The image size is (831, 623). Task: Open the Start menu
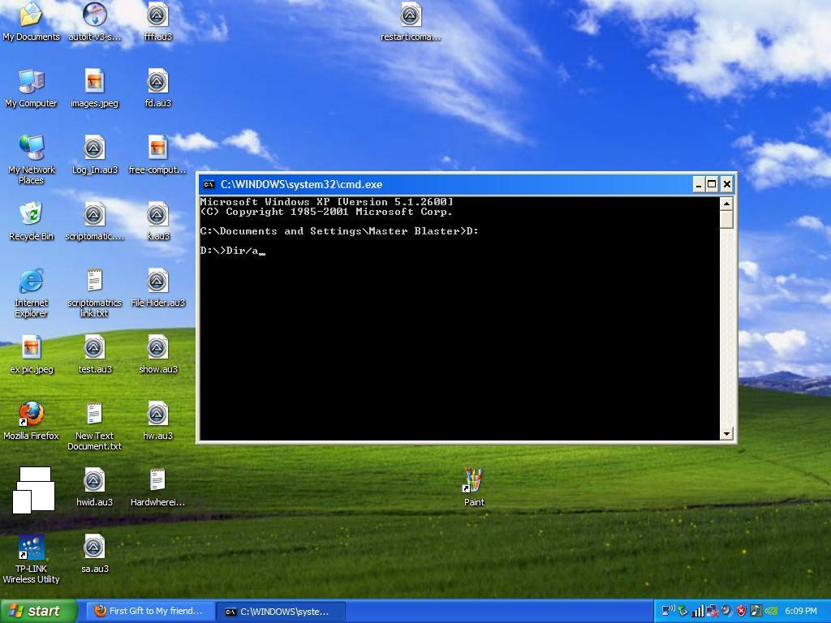point(39,611)
